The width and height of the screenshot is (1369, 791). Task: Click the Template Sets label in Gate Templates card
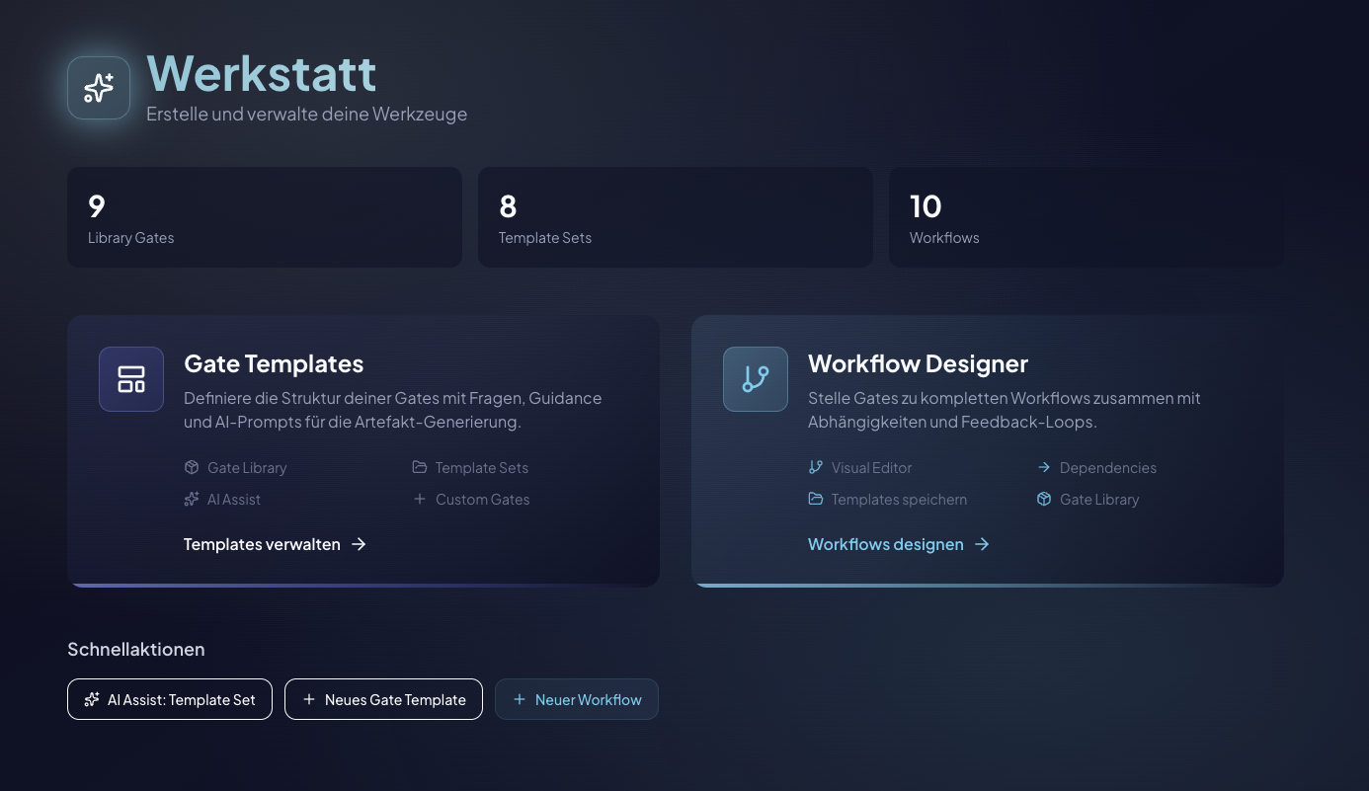482,468
